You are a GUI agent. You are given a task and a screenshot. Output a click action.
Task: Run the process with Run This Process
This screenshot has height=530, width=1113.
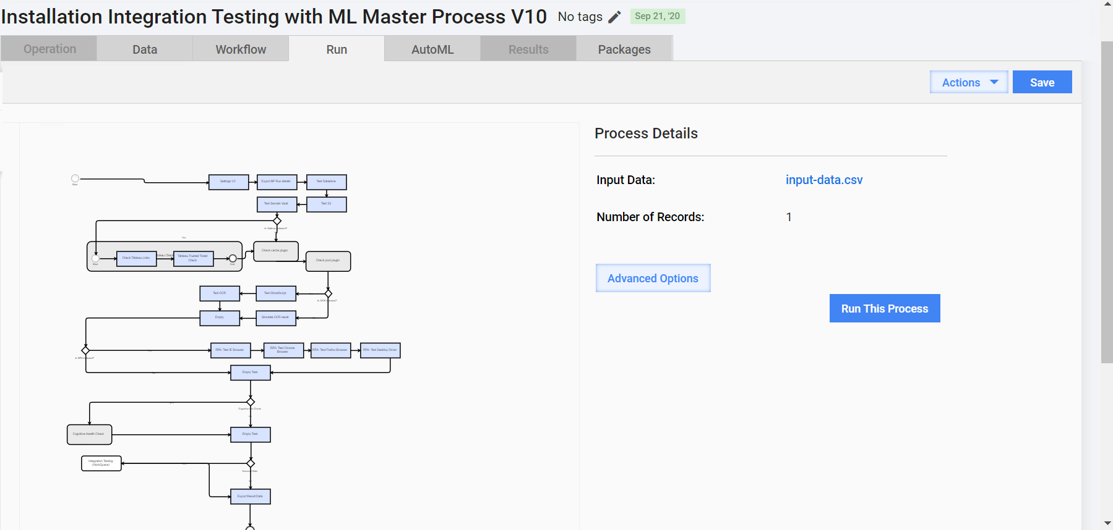885,308
